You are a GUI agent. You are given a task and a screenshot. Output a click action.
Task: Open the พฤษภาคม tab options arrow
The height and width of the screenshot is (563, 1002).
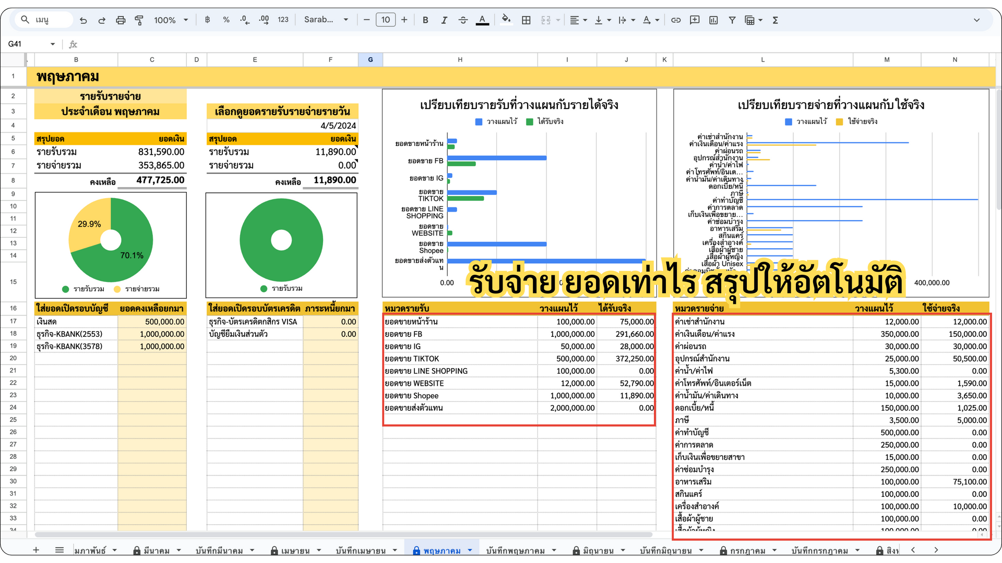point(470,550)
